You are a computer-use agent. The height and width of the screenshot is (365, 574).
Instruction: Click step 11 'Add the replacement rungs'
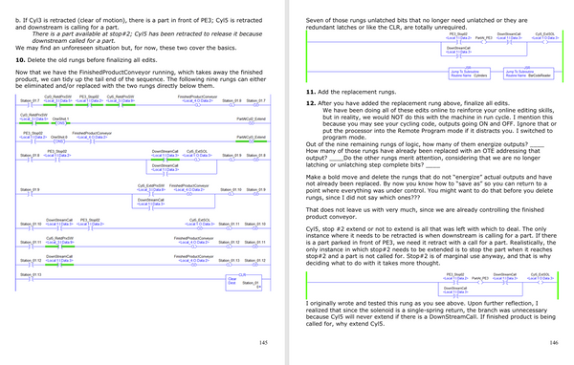351,92
